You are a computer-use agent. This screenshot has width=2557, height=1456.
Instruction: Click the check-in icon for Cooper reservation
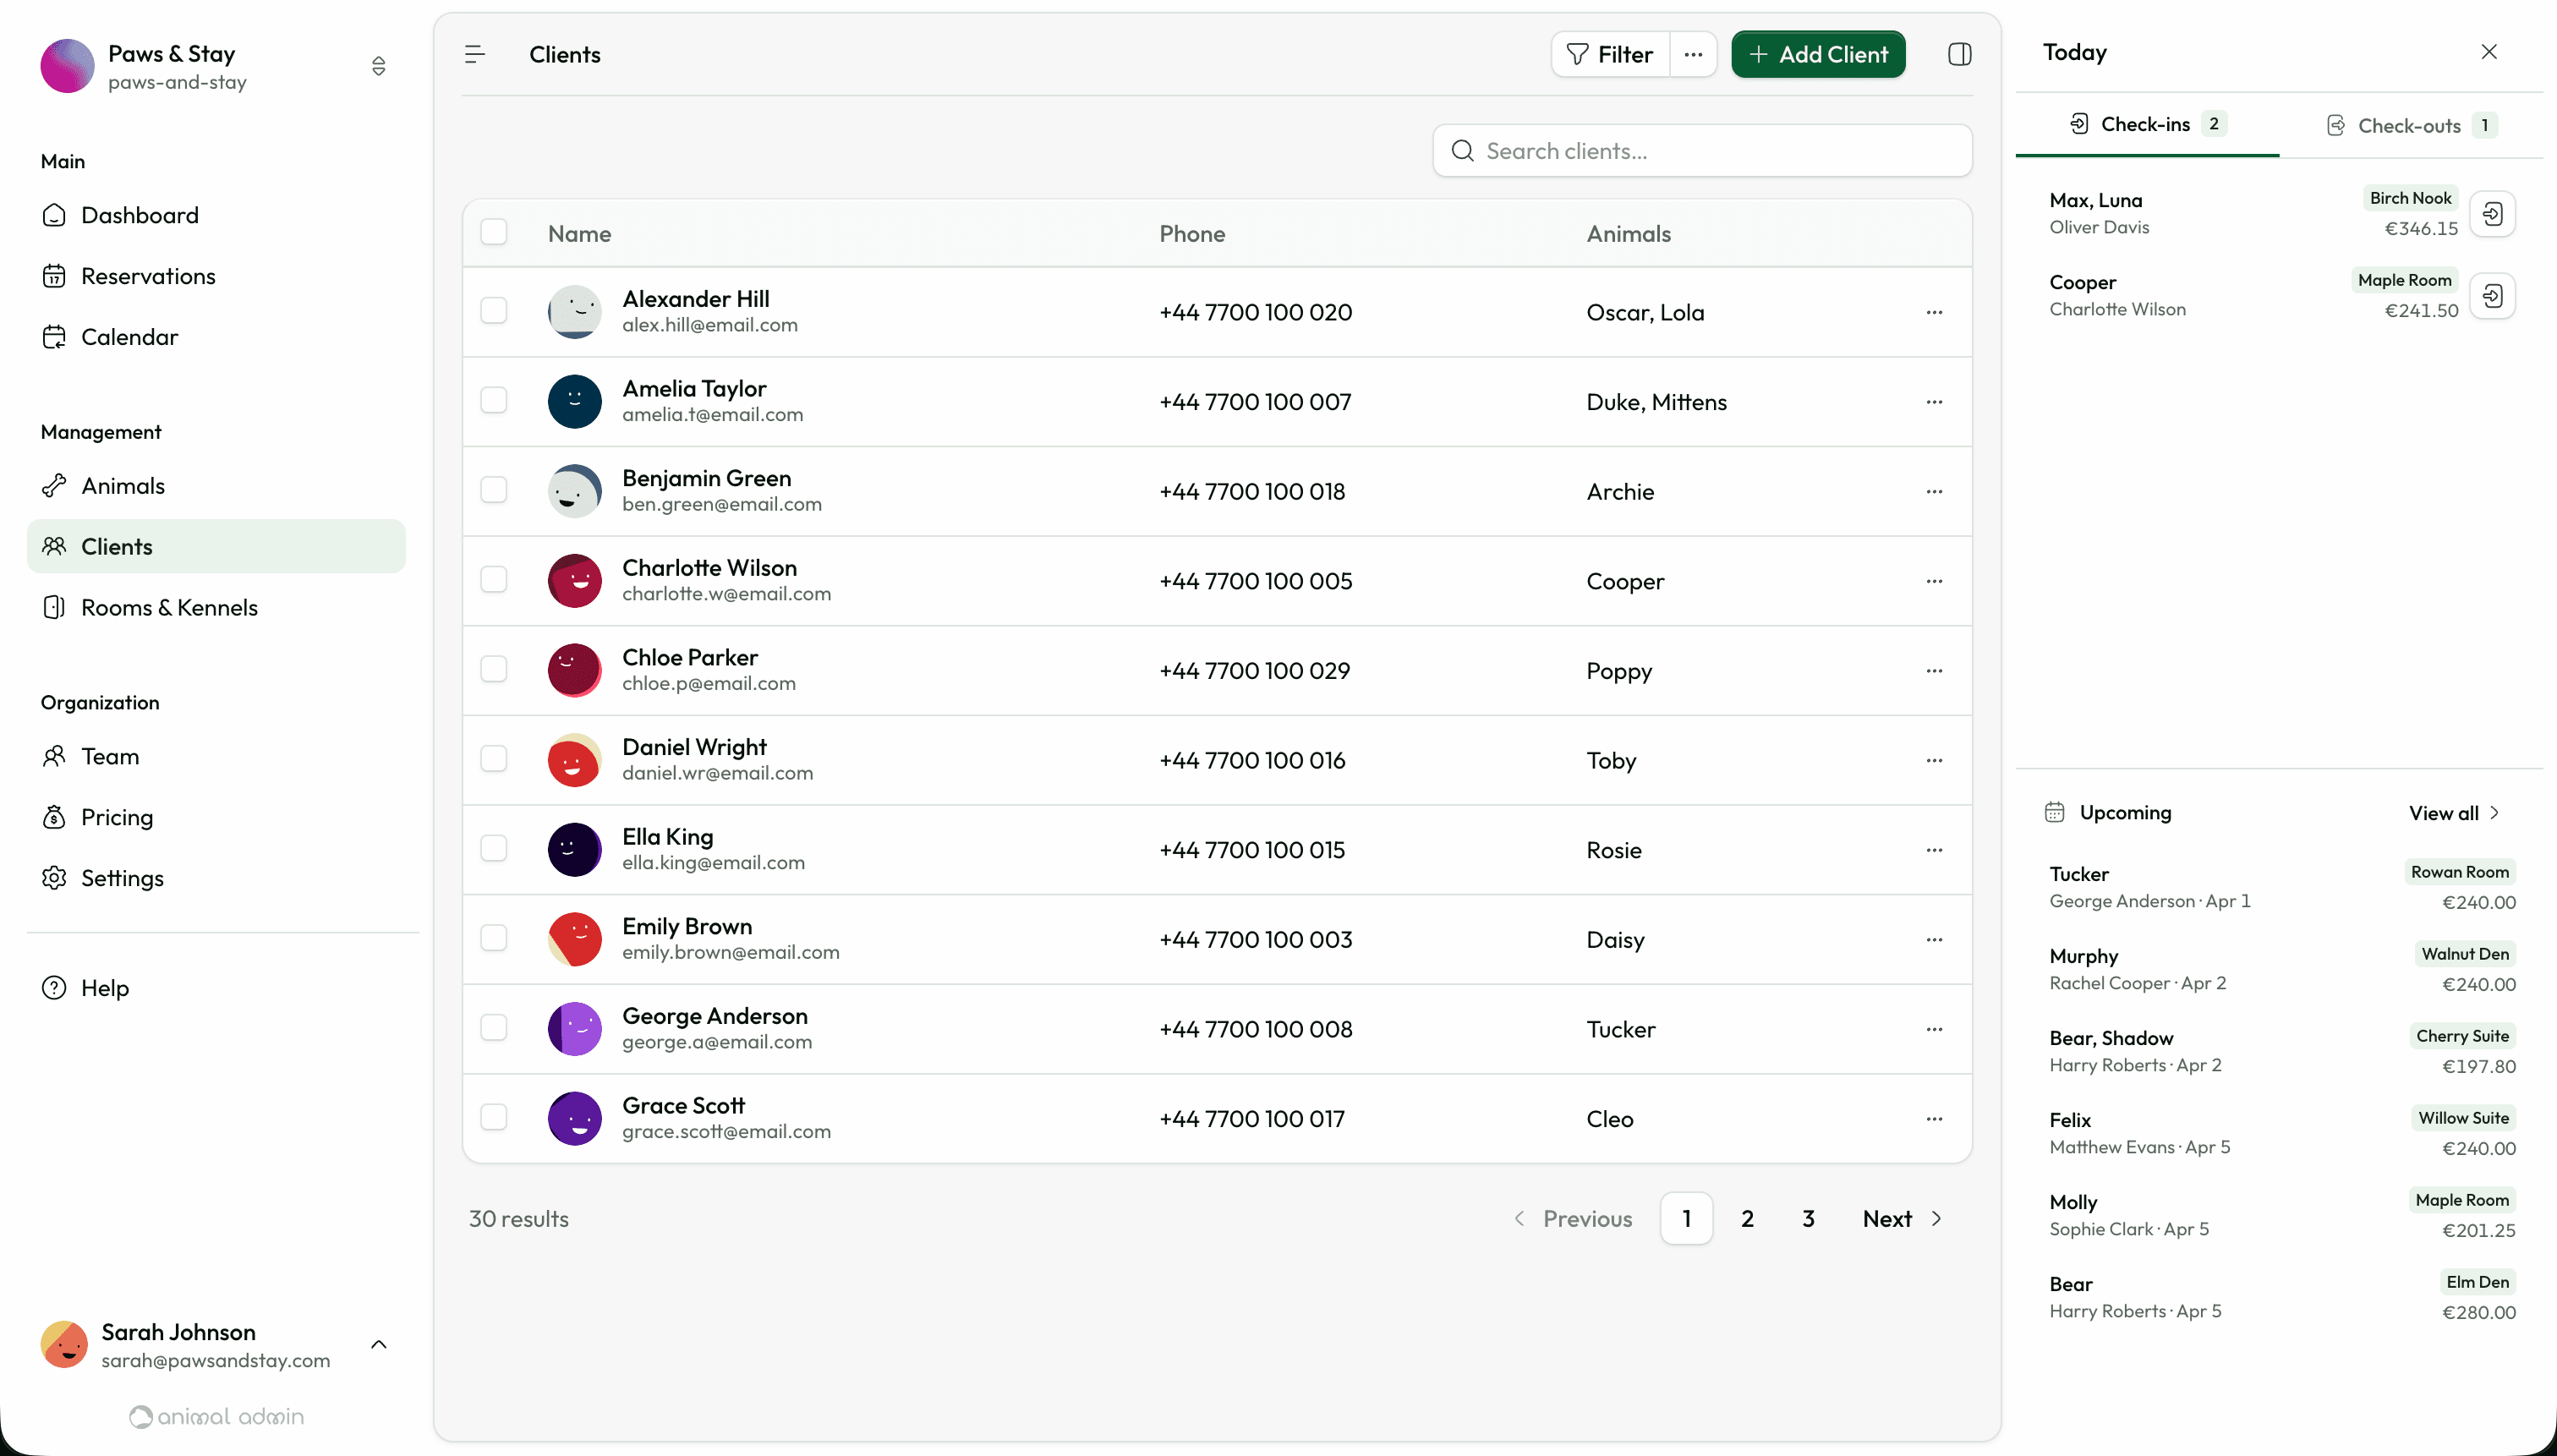[2492, 296]
